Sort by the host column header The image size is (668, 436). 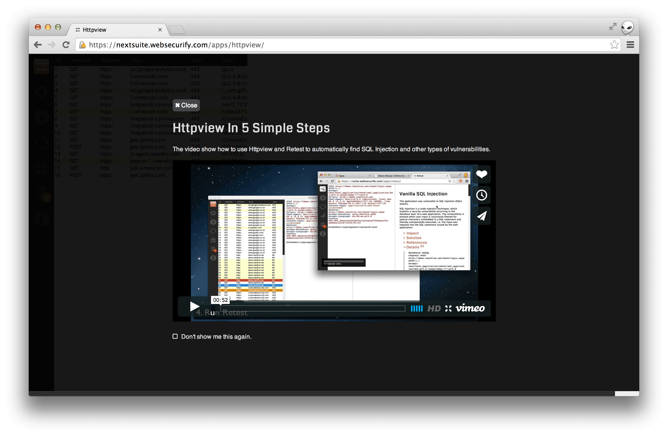pos(137,60)
